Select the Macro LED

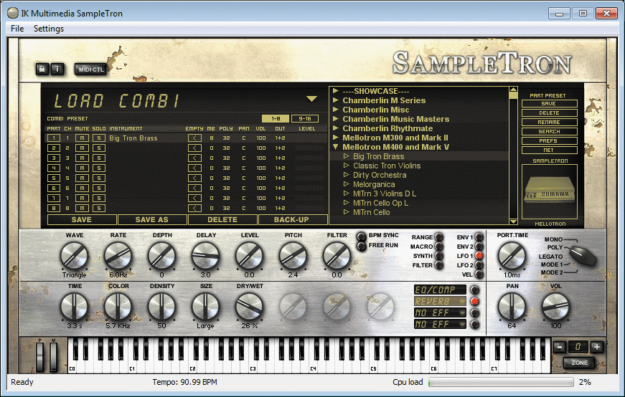pos(439,247)
